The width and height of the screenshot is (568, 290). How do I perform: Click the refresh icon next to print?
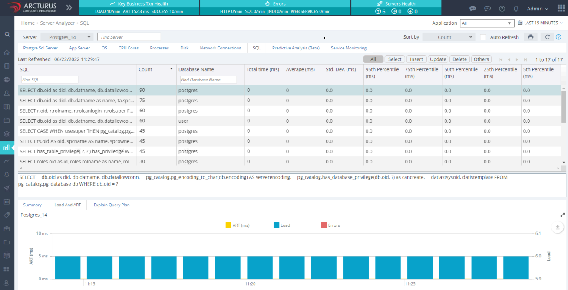548,37
